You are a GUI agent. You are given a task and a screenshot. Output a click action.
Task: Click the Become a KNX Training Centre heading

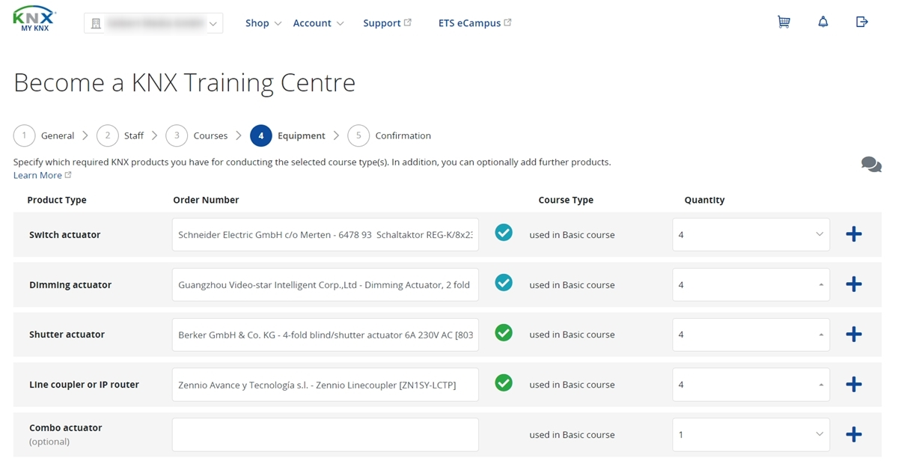[185, 82]
